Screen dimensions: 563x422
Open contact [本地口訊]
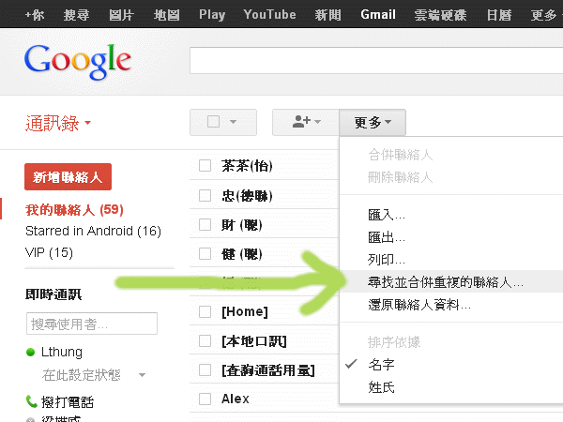click(254, 340)
